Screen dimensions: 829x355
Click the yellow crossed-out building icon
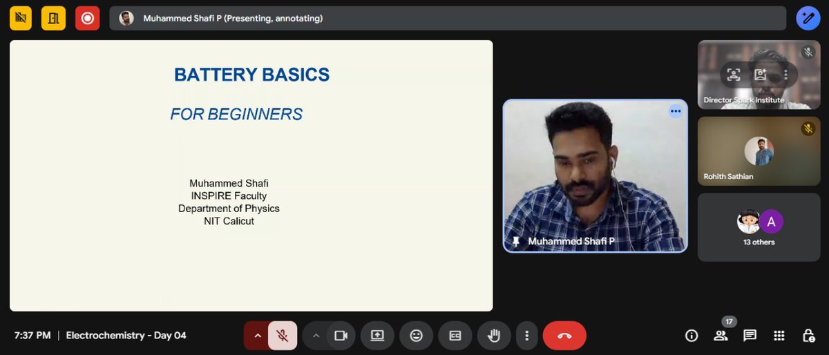(21, 19)
